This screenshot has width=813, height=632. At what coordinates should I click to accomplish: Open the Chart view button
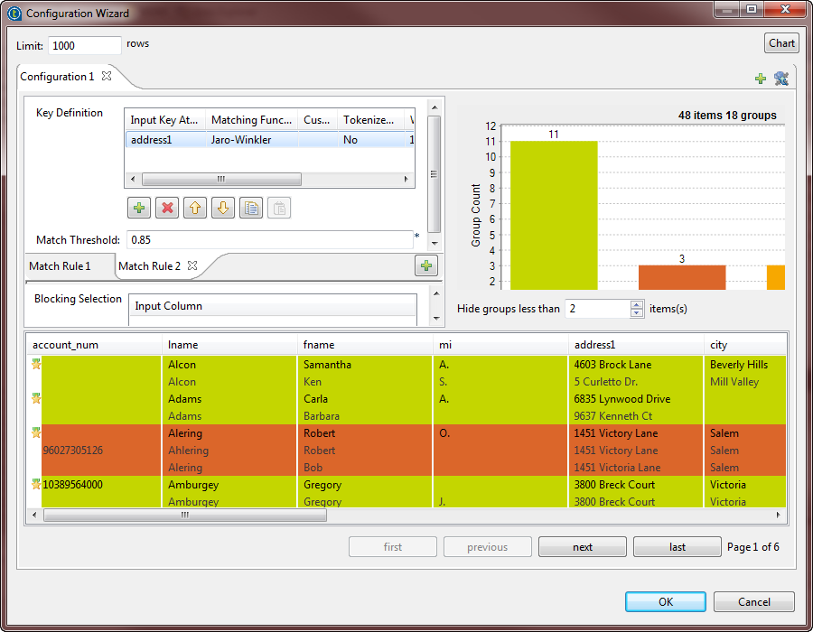(781, 43)
